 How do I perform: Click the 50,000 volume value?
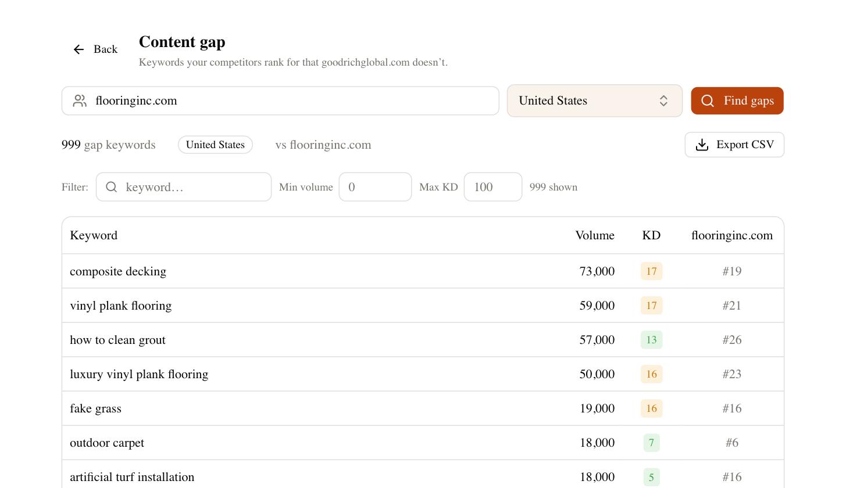pyautogui.click(x=597, y=374)
